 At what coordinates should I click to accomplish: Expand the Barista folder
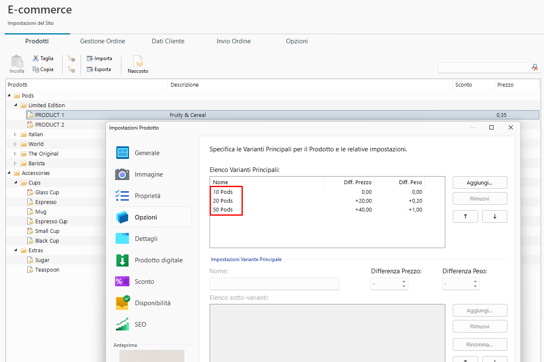tap(16, 163)
